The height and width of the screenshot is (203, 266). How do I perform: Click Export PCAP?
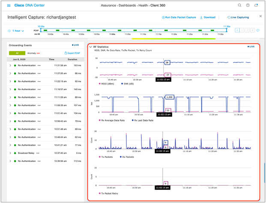[72, 53]
